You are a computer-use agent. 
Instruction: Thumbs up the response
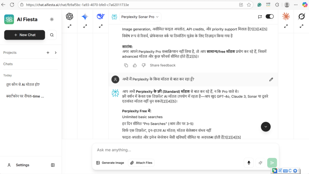[135, 65]
